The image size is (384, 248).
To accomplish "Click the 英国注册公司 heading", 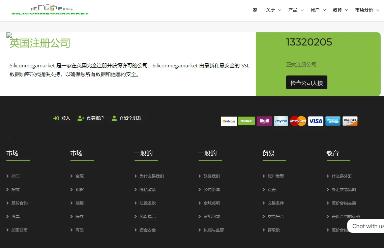I will coord(40,43).
